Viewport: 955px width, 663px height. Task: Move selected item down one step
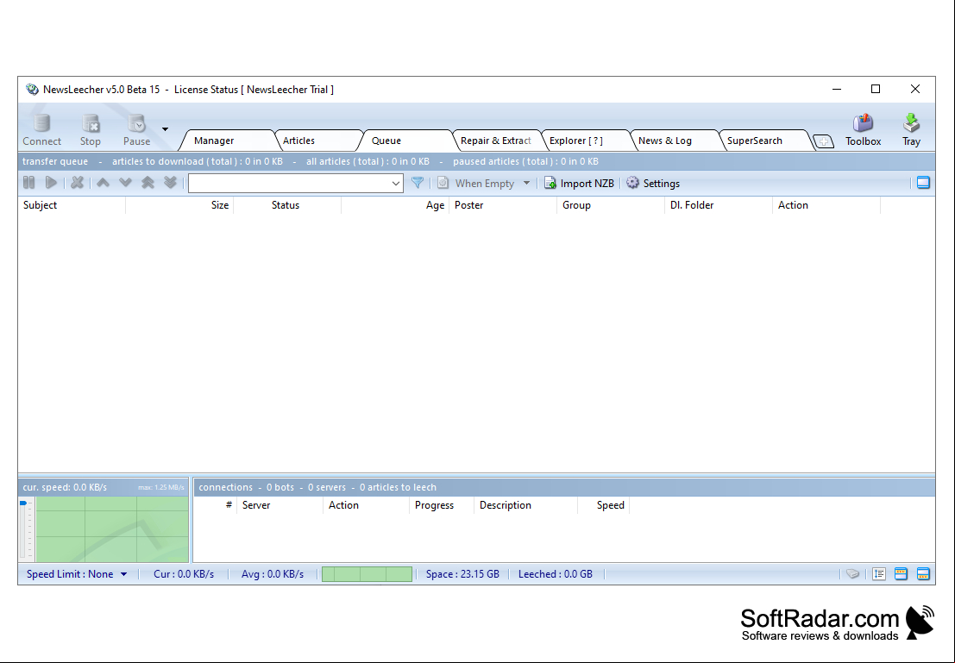click(125, 183)
